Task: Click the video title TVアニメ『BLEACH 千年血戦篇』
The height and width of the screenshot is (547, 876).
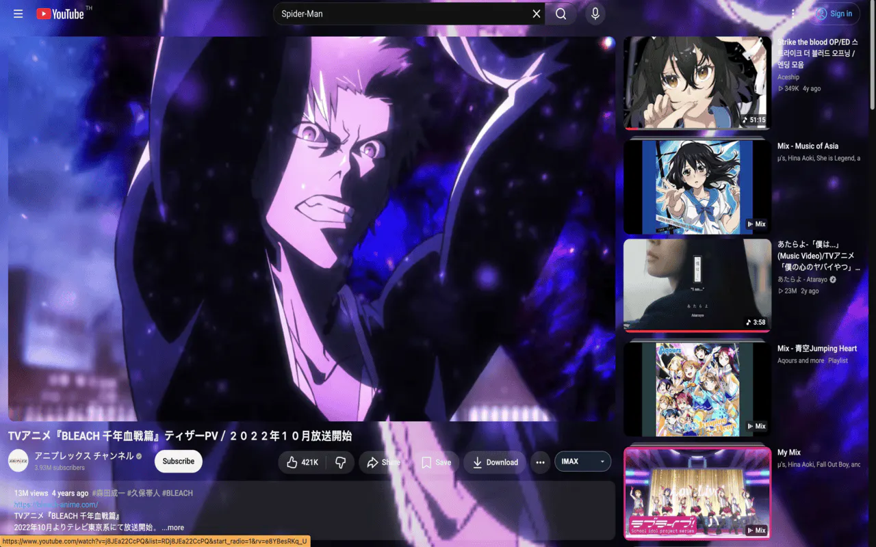Action: (180, 436)
